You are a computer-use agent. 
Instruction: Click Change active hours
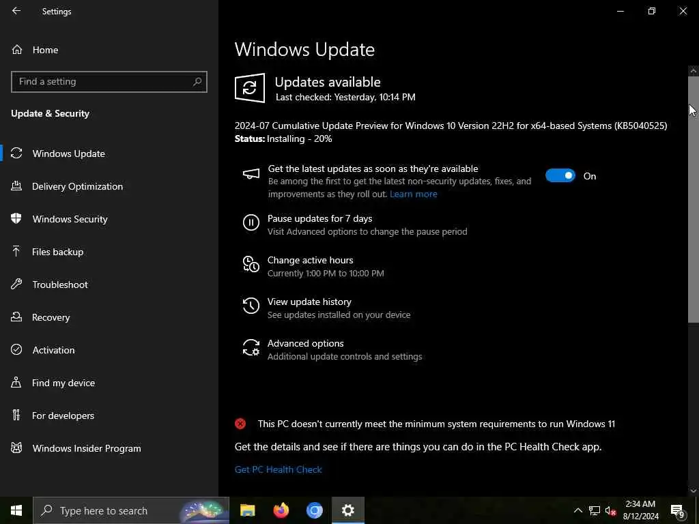point(311,260)
